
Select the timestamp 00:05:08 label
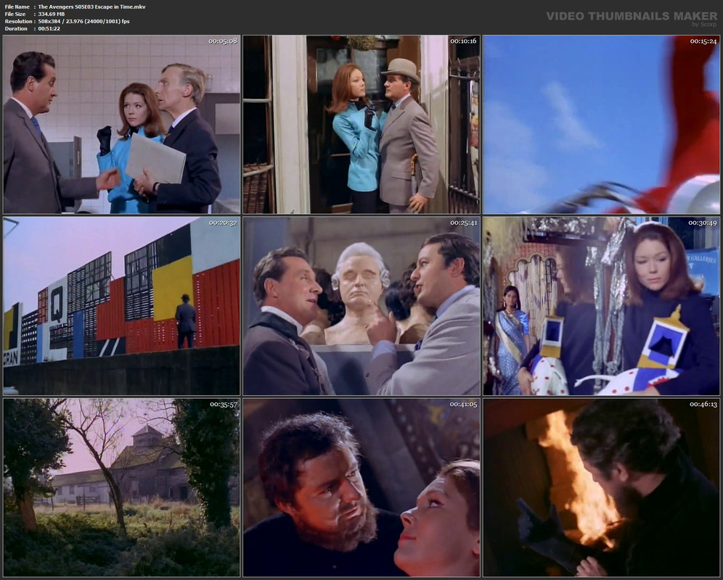click(223, 41)
